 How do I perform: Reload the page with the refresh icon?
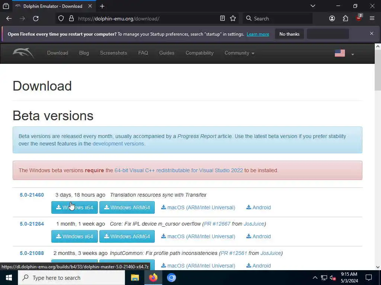pos(36,19)
